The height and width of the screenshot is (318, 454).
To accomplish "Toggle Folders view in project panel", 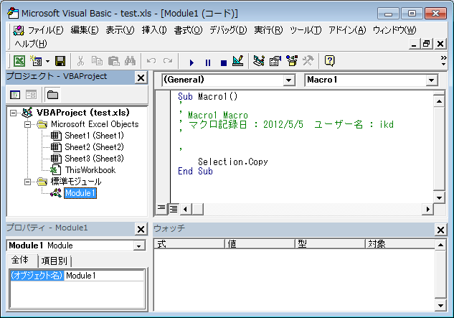I will coord(52,95).
